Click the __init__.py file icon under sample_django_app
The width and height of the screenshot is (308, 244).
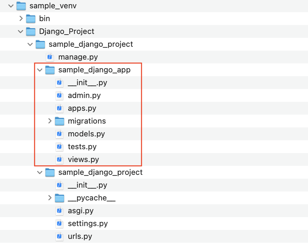tap(60, 83)
